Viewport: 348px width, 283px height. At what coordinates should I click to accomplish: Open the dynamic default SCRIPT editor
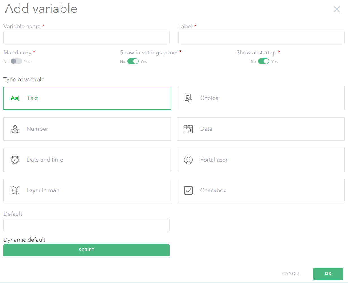(87, 250)
